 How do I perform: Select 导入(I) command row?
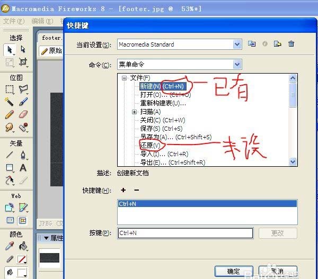point(164,154)
